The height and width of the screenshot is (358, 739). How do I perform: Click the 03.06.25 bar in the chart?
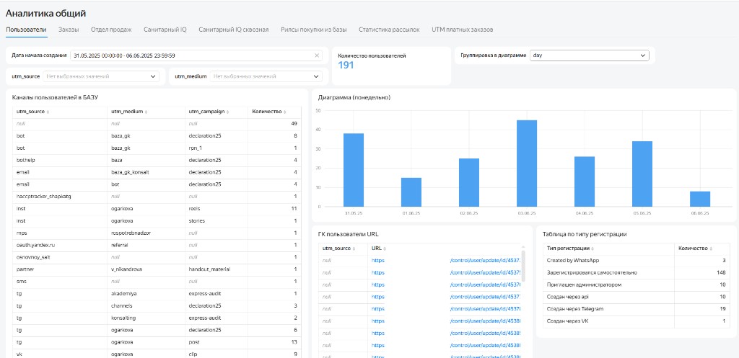(527, 164)
